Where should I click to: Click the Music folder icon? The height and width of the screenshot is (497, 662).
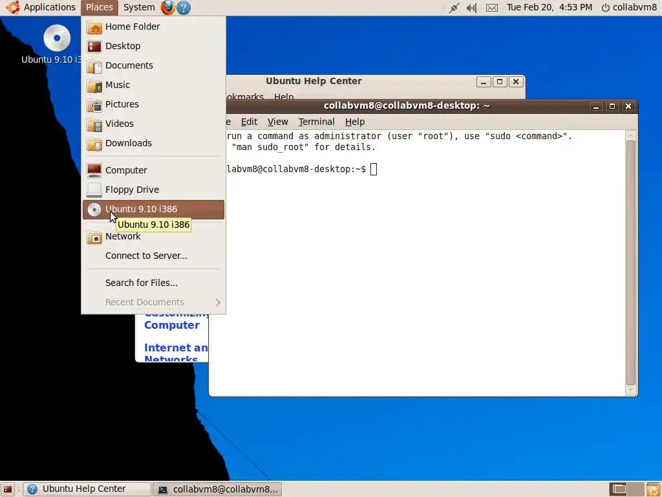94,85
